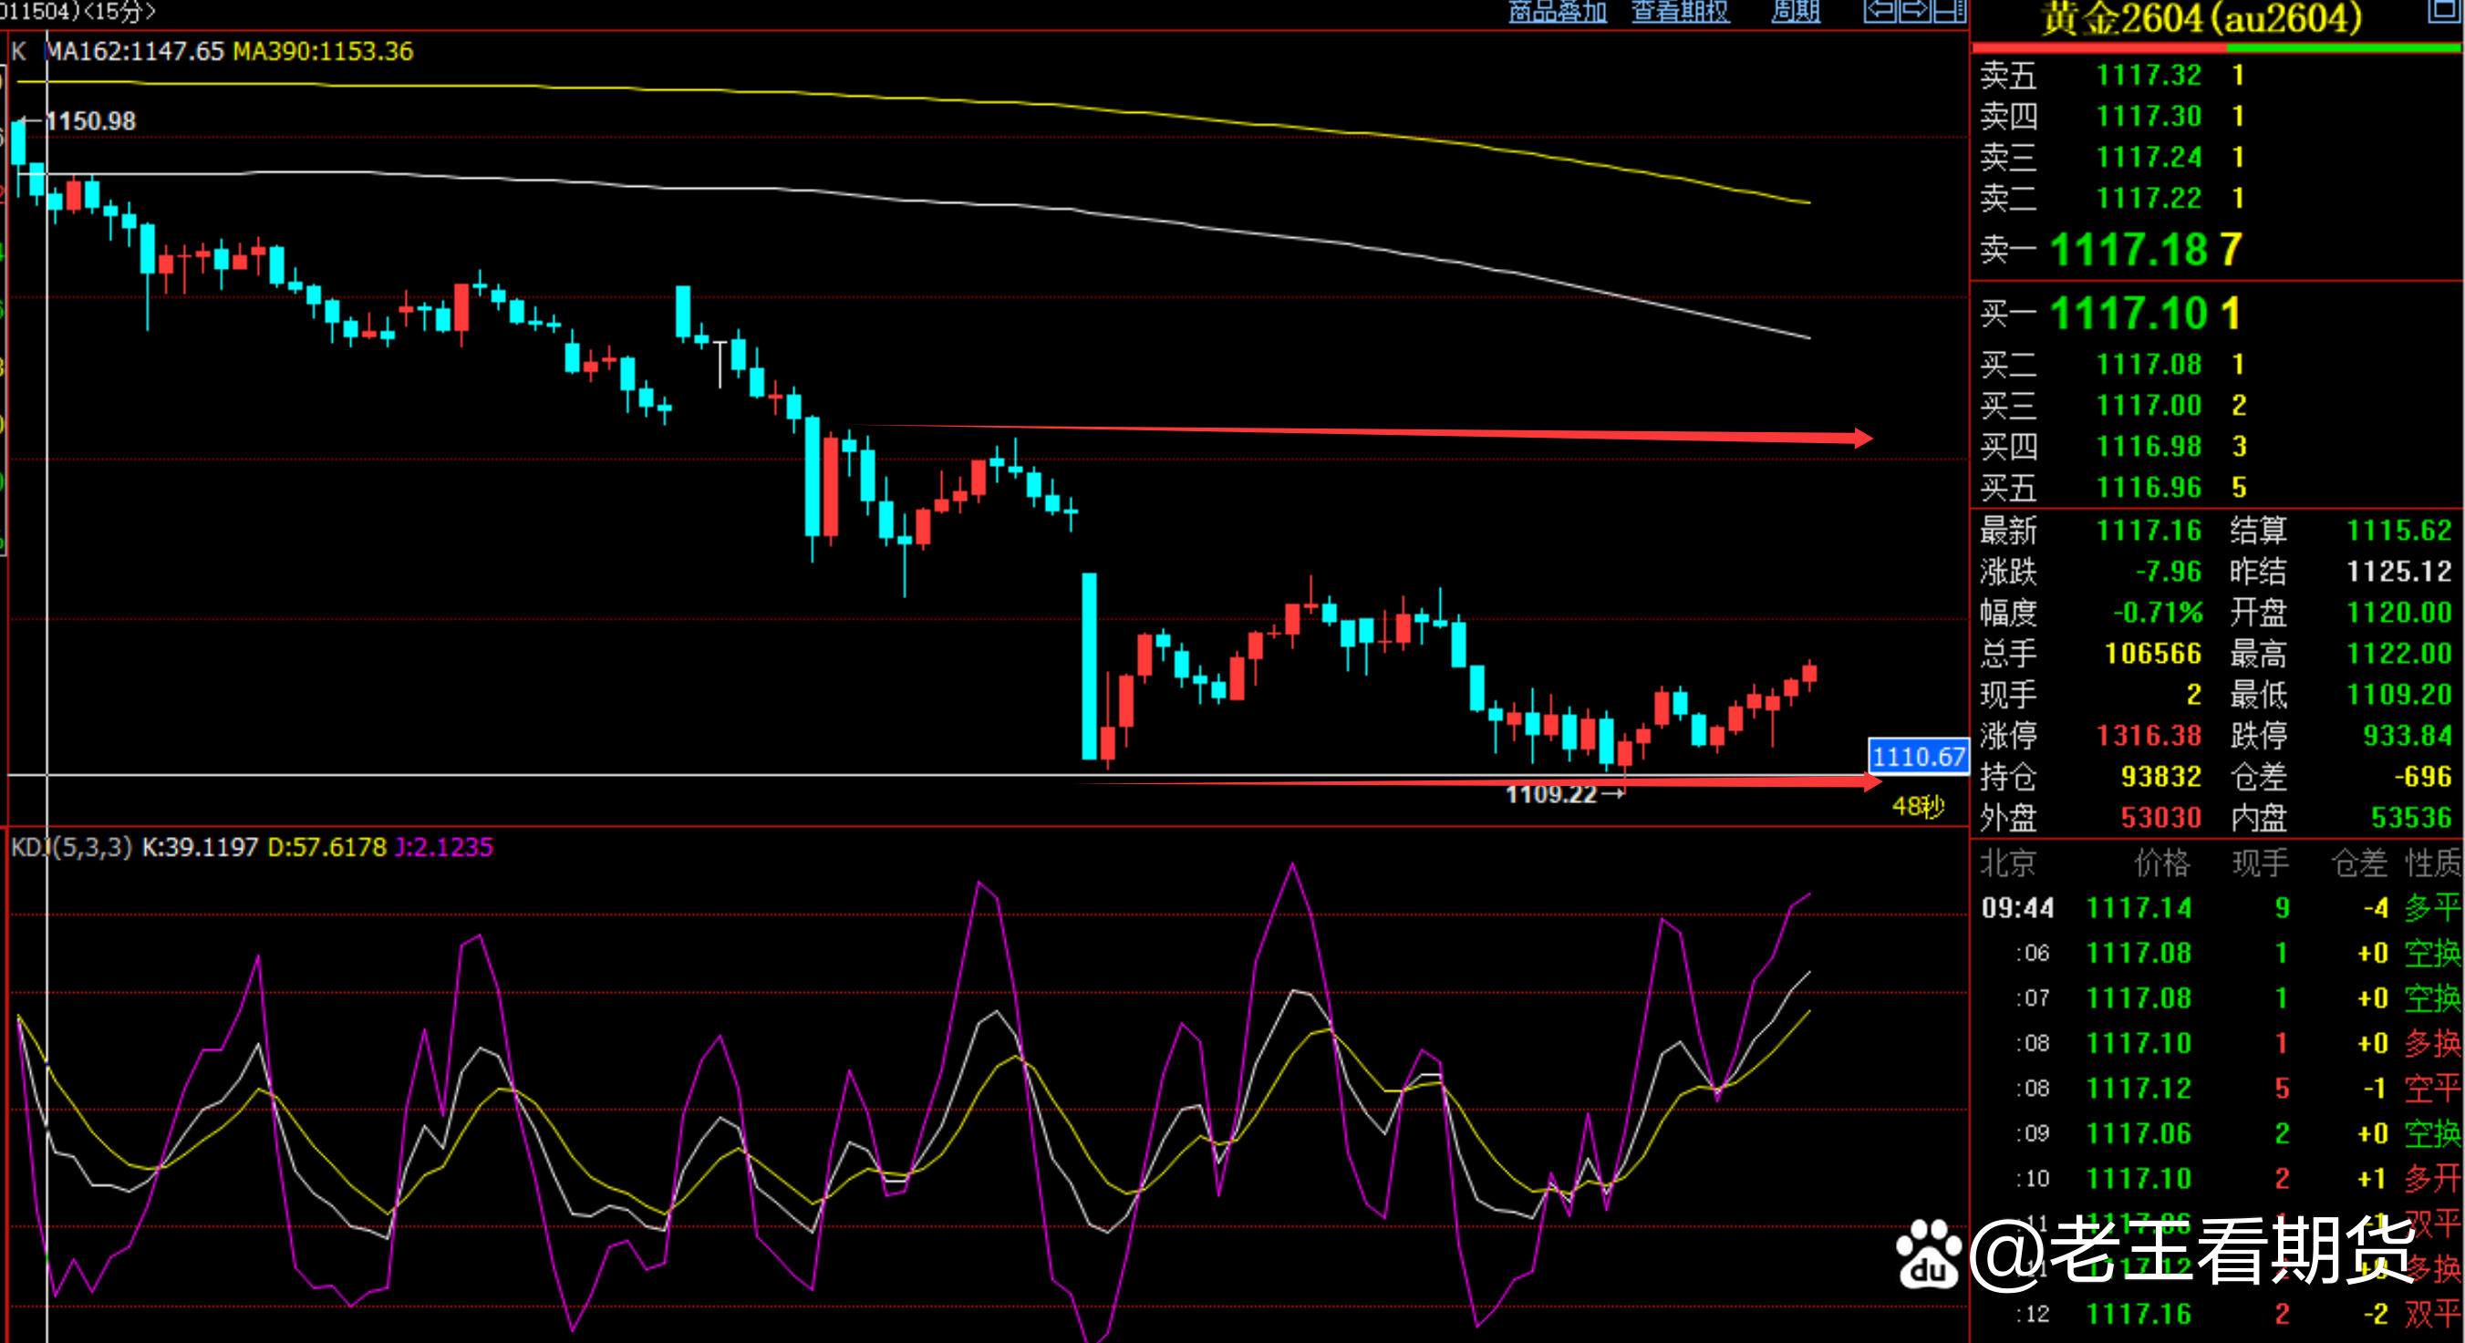
Task: Click the 1109.22 low price marker
Action: click(x=1550, y=794)
